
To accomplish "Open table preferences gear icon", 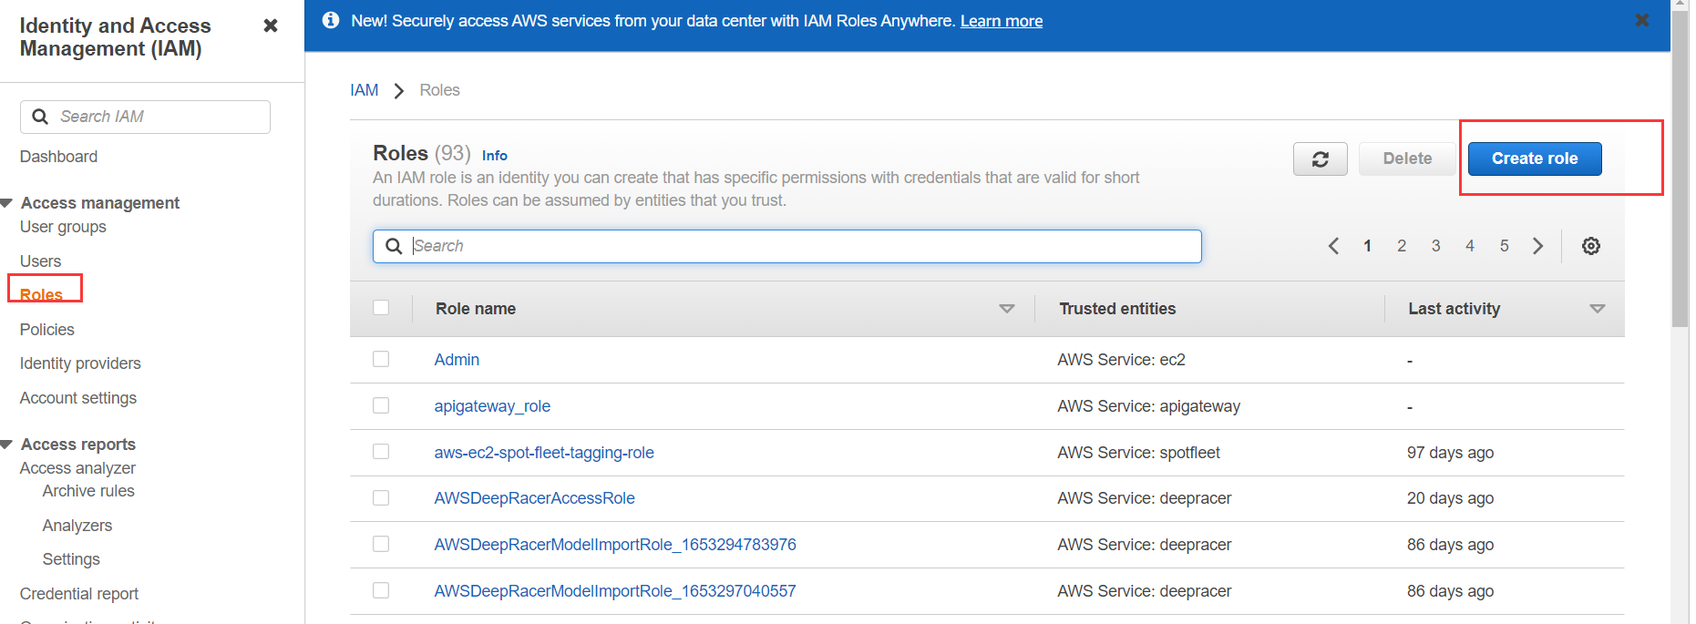I will pyautogui.click(x=1591, y=246).
